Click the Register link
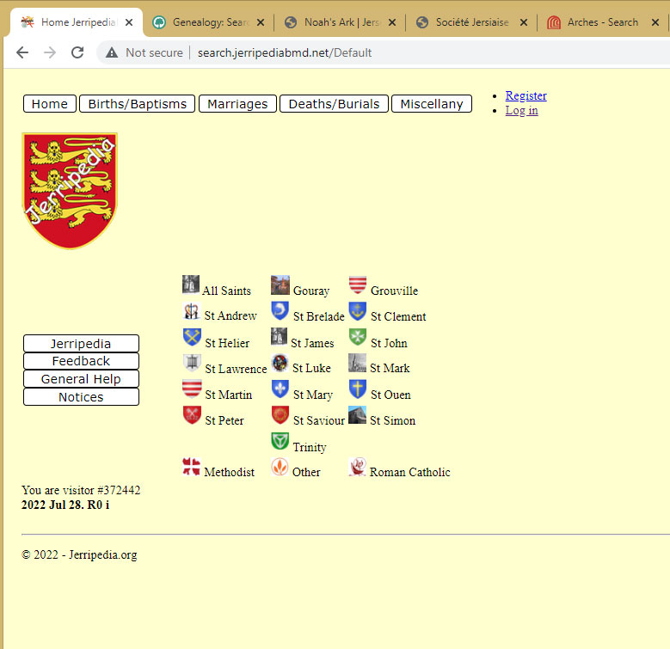The height and width of the screenshot is (649, 670). point(526,95)
